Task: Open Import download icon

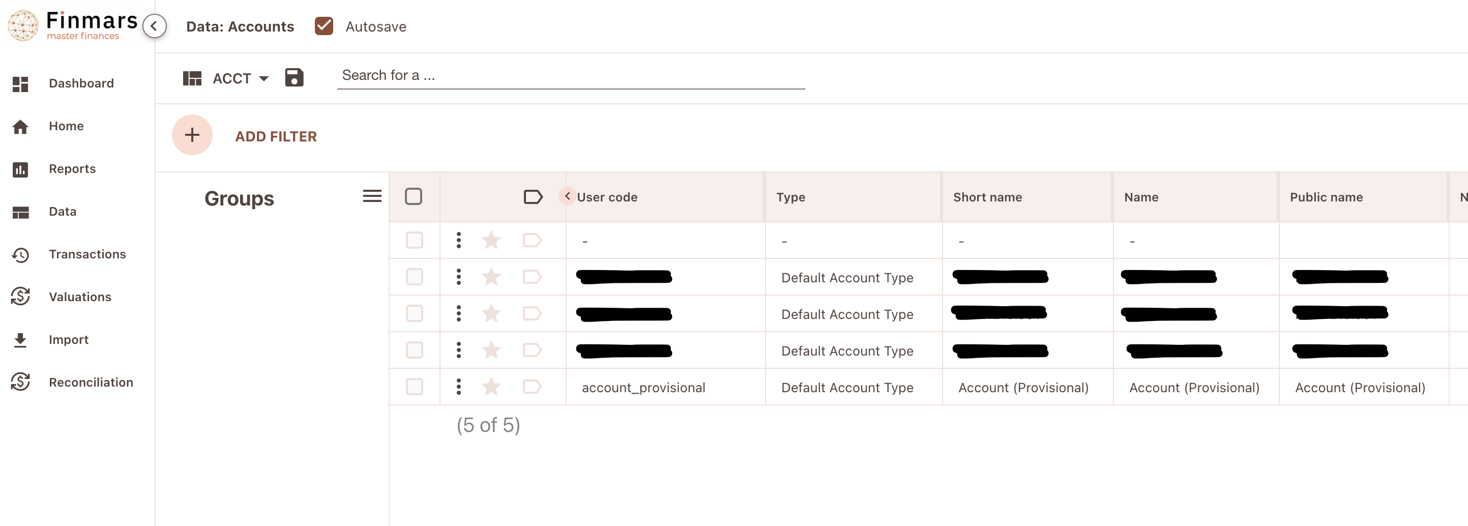Action: (x=20, y=340)
